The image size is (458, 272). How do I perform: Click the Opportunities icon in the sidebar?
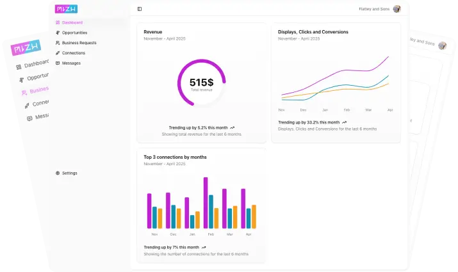58,33
